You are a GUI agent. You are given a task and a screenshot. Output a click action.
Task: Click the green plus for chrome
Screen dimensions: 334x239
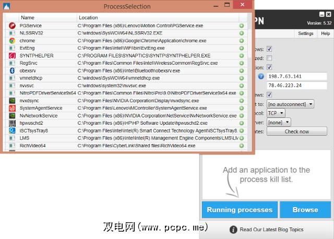tap(241, 41)
